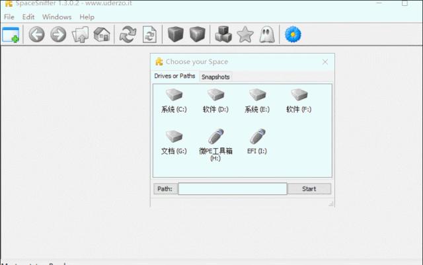Go back with the left arrow
Viewport: 423px width, 265px height.
coord(36,34)
